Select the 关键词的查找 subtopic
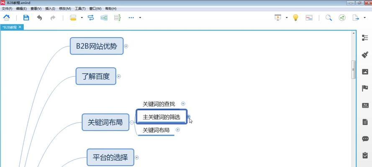Image resolution: width=372 pixels, height=167 pixels. pyautogui.click(x=159, y=104)
